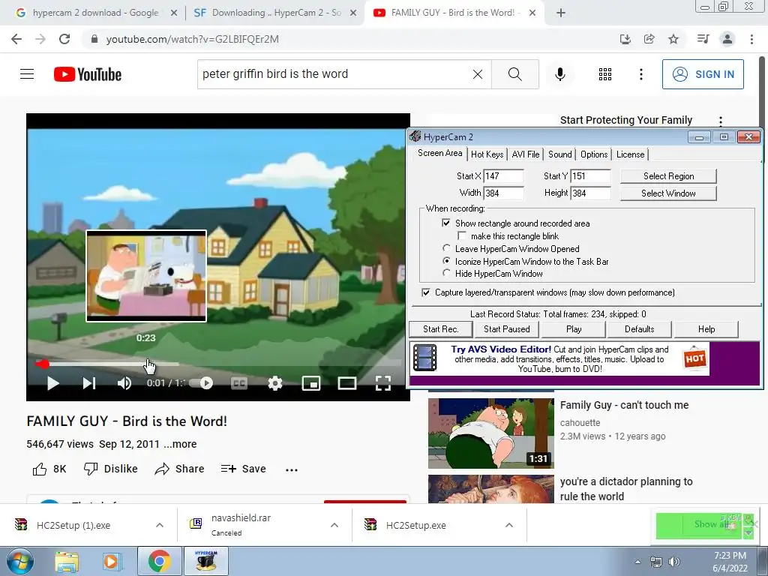
Task: Show hidden tray icons arrow
Action: click(637, 562)
